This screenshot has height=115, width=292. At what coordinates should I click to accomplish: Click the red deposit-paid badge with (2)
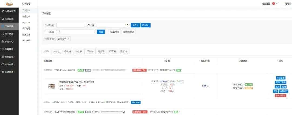pos(139,70)
